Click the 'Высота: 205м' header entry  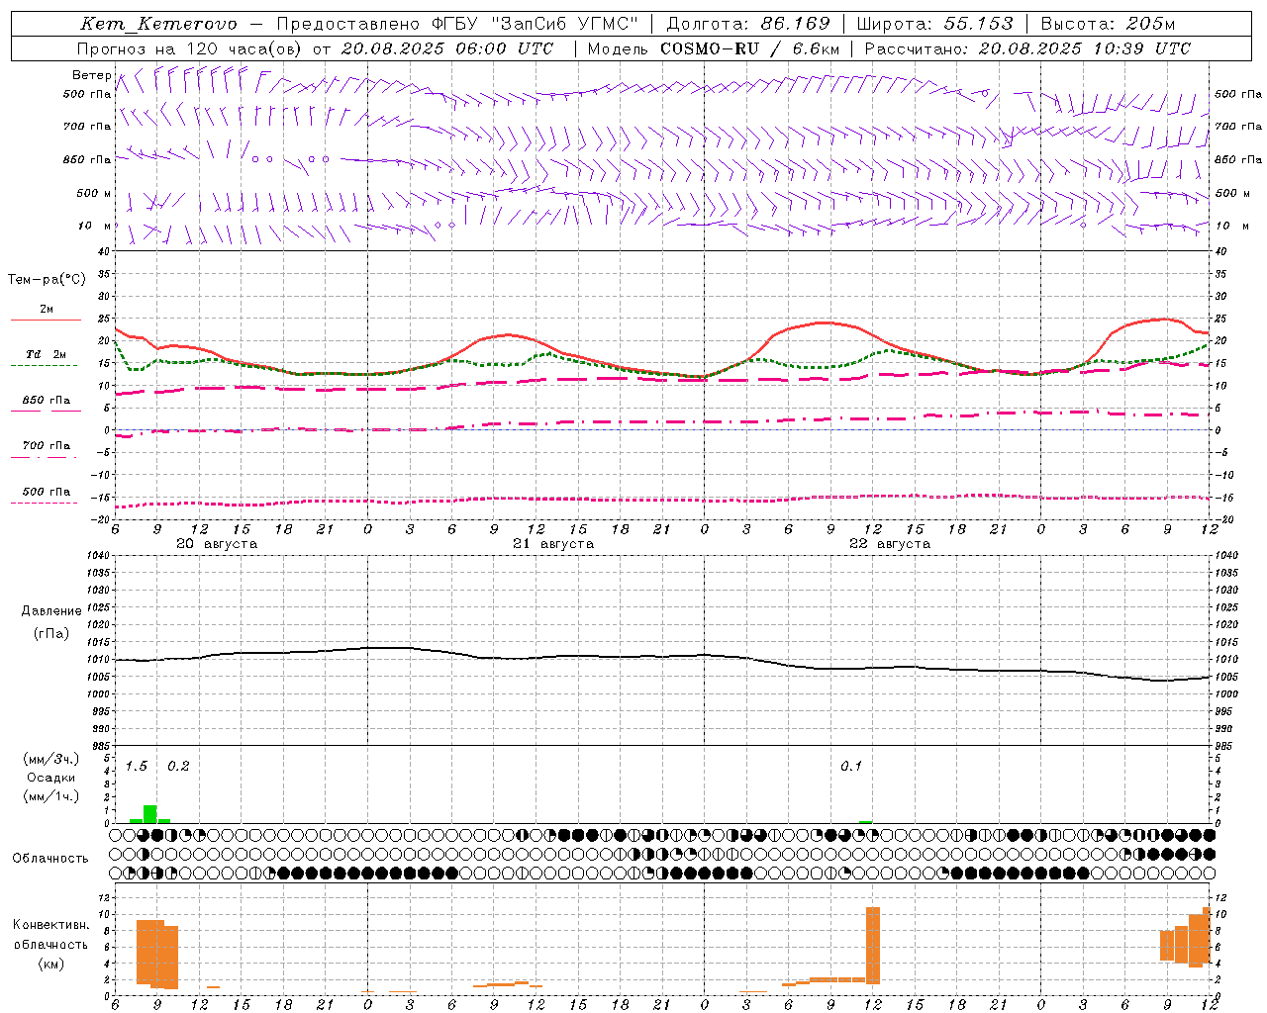point(1109,24)
